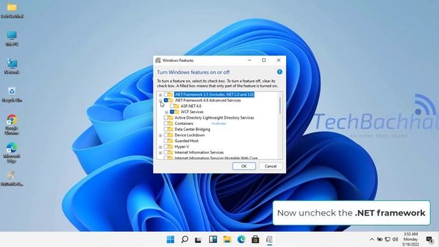Select the ASP.NET 4.8 folder icon
Image resolution: width=439 pixels, height=247 pixels.
coord(177,106)
